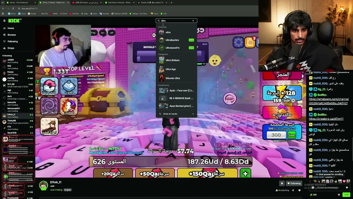Click the 130 channel points icon
This screenshot has height=199, width=353.
click(x=313, y=195)
